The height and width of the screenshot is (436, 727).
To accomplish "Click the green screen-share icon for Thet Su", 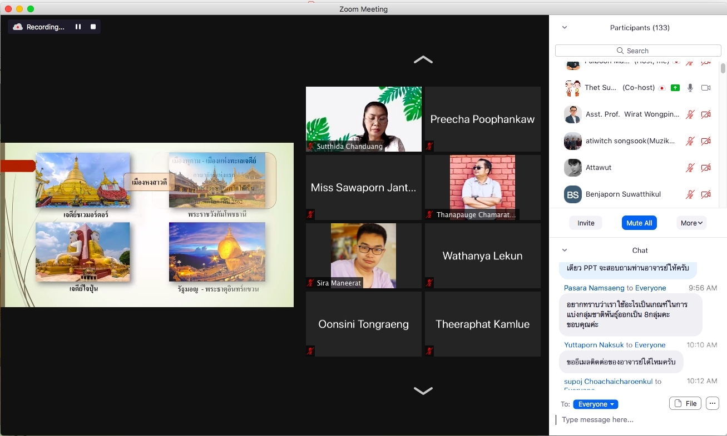I will 675,88.
